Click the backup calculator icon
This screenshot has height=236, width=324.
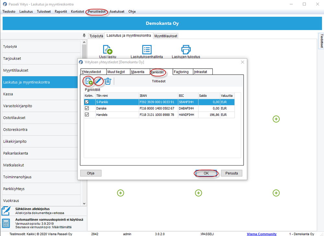pyautogui.click(x=6, y=223)
